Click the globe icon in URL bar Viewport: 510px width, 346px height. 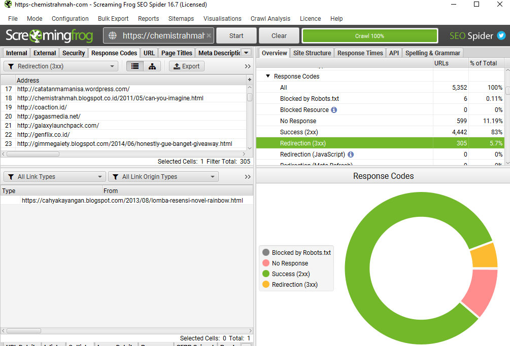click(x=113, y=36)
